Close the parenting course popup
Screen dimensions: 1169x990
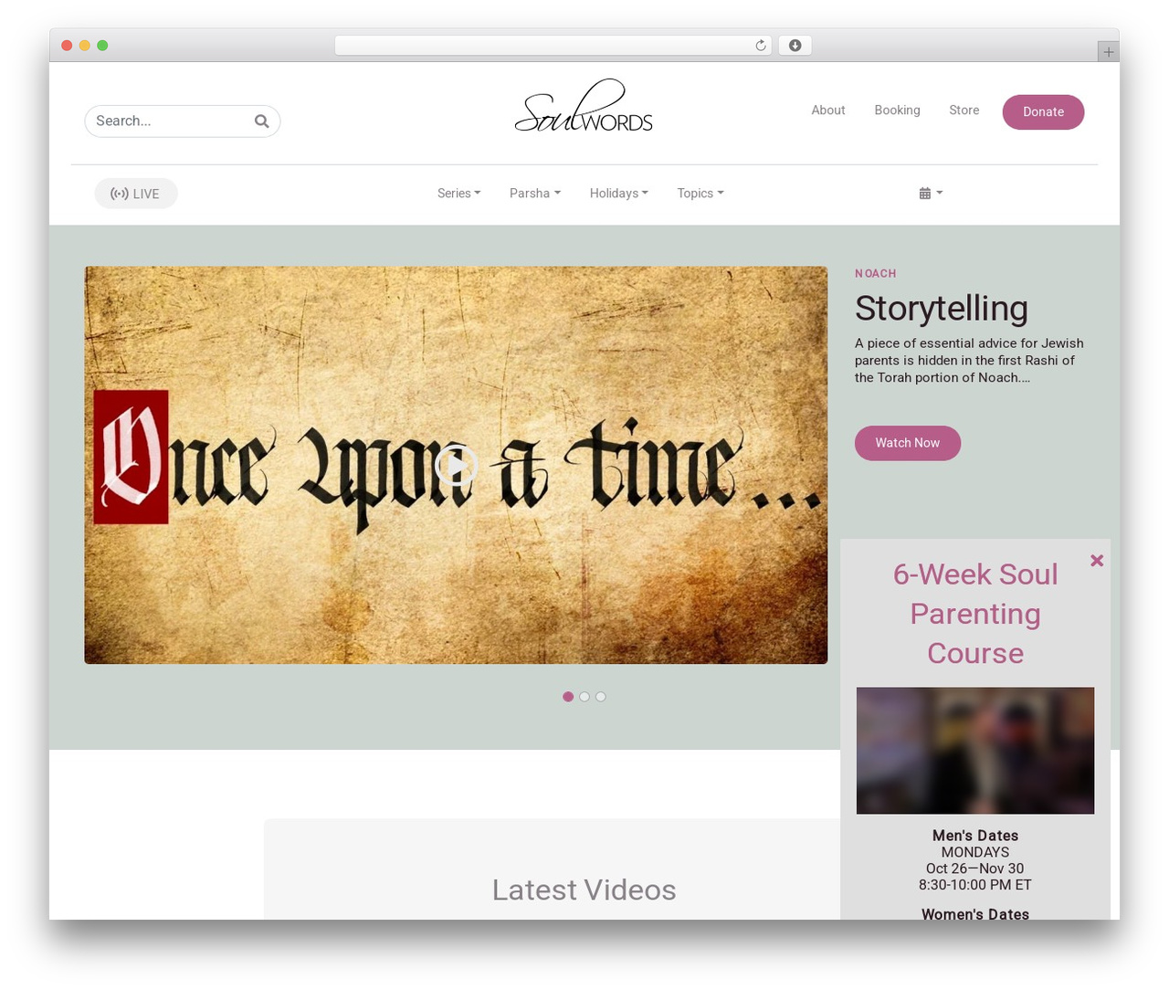tap(1097, 561)
